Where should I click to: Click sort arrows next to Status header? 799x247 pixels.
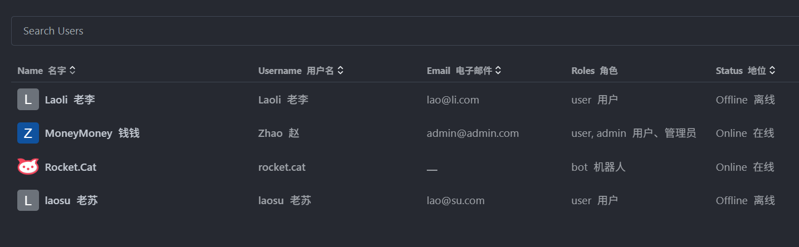[772, 71]
